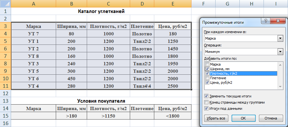Open the 'При каждом изменении в' dropdown

tap(280, 39)
